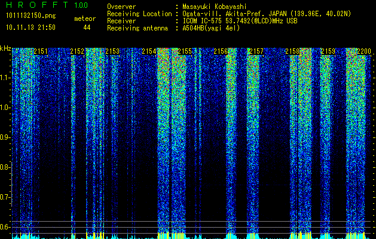376x239 pixels.
Task: Click the 1.1 frequency axis label
Action: tap(5, 78)
